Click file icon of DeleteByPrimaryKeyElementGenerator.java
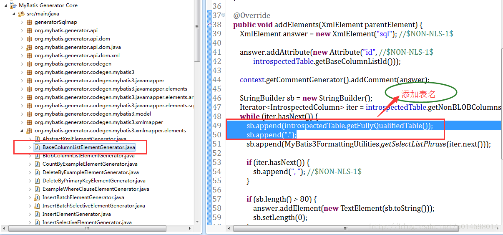The width and height of the screenshot is (503, 235). tap(37, 181)
